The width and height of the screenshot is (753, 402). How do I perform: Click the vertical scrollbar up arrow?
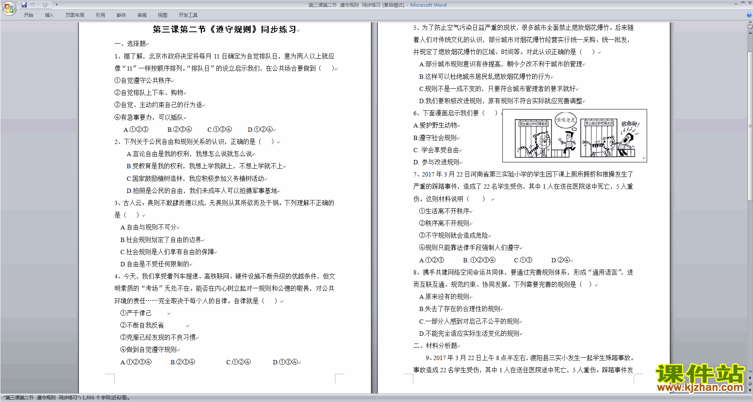click(750, 33)
